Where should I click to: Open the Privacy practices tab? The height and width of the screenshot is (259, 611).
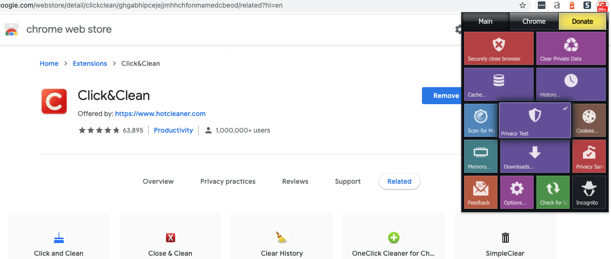pos(228,181)
